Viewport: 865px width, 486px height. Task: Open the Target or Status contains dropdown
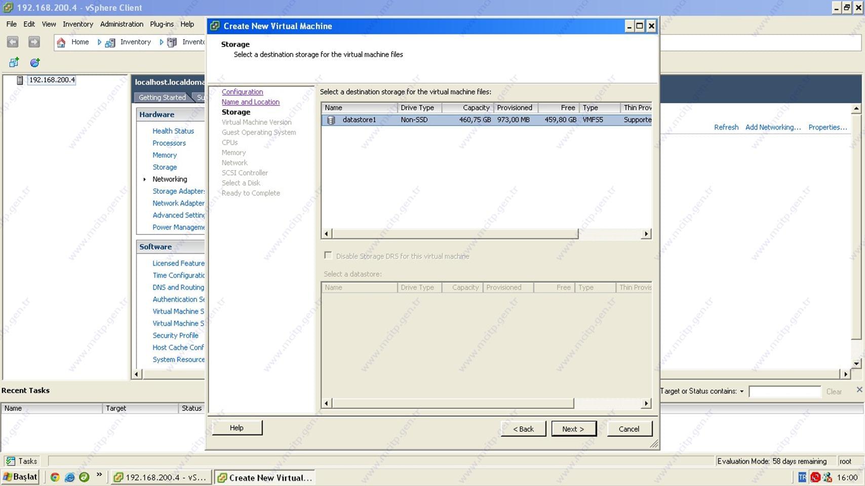742,391
